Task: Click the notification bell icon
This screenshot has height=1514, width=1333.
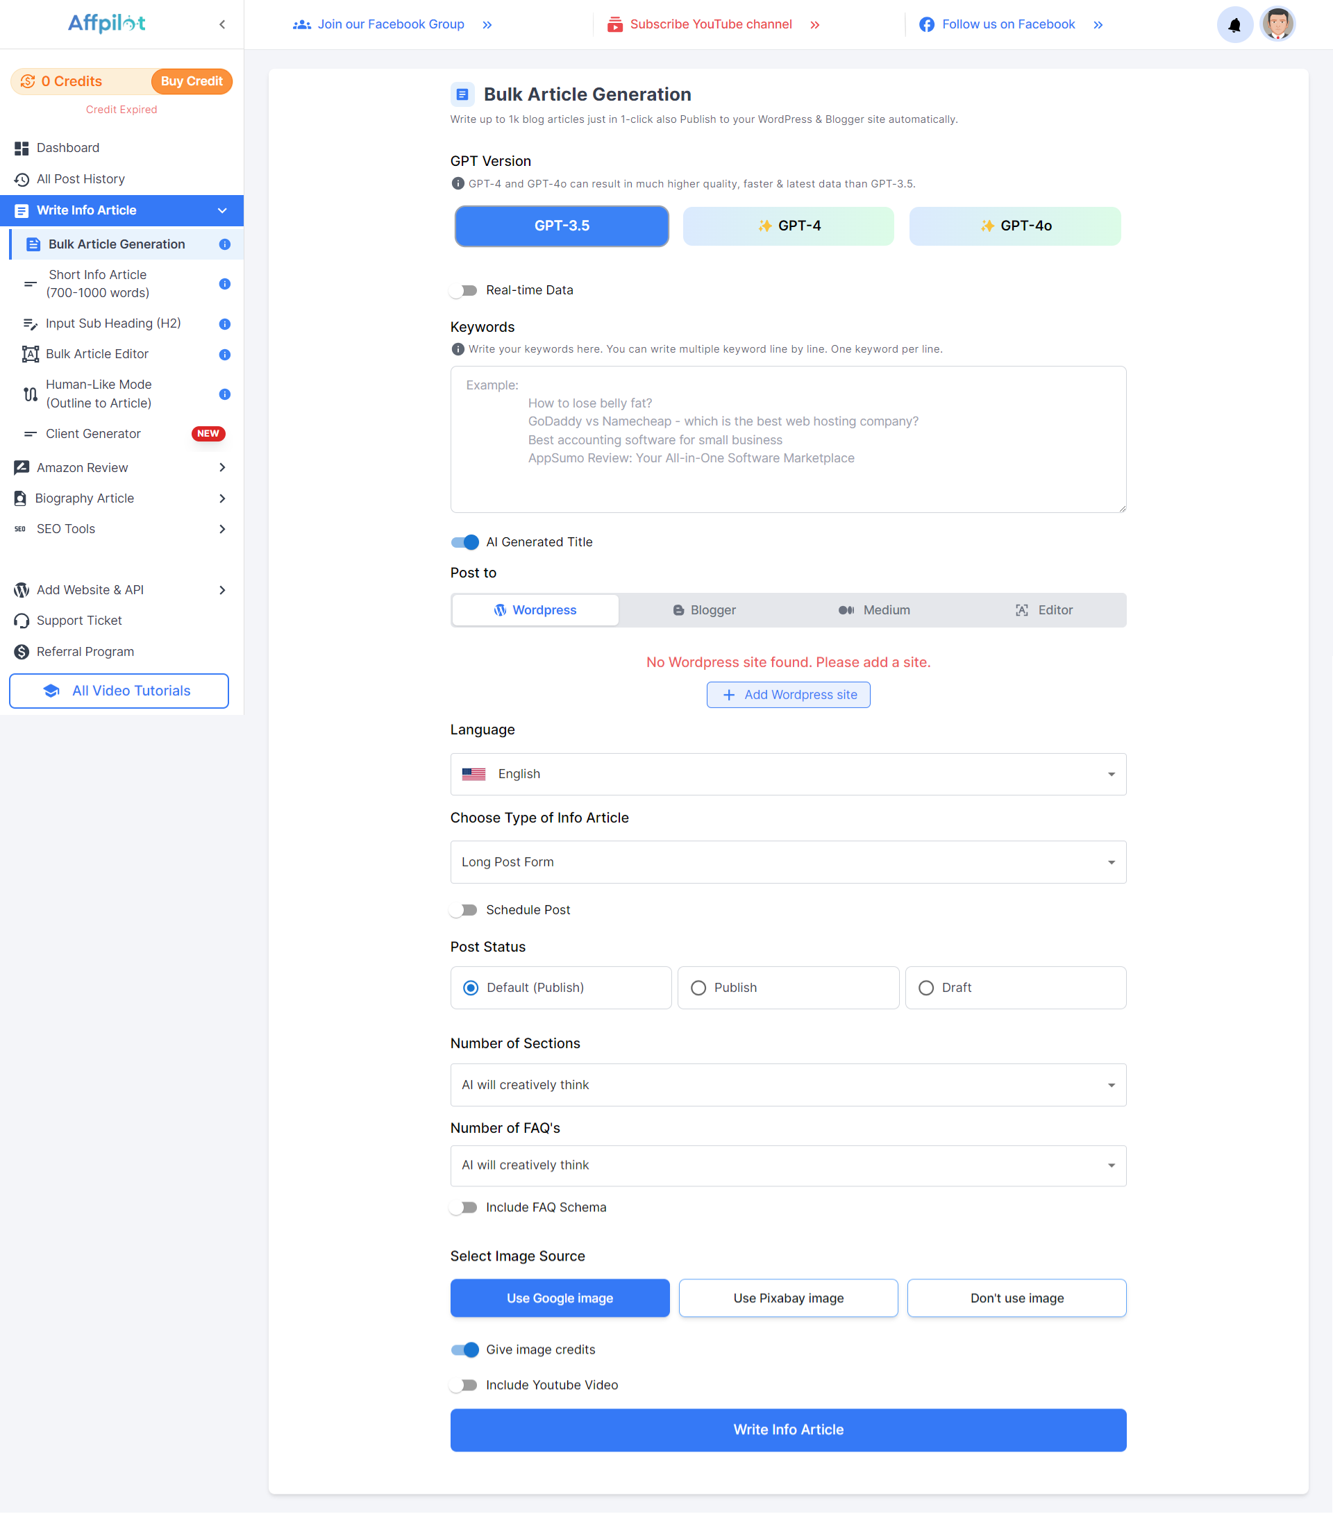Action: click(x=1234, y=25)
